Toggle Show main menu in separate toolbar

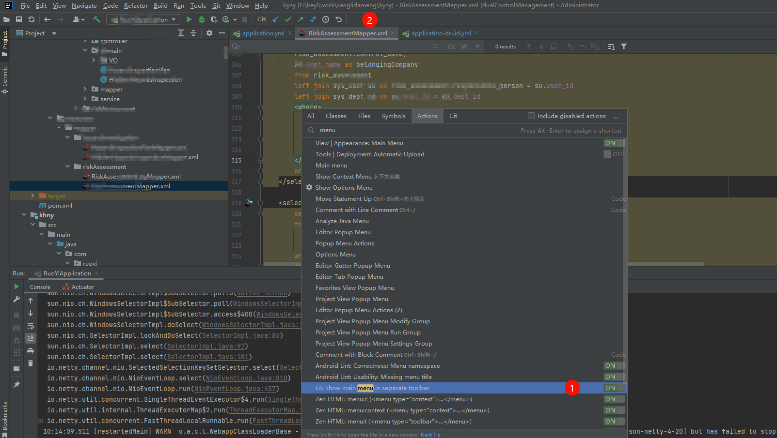click(x=614, y=388)
